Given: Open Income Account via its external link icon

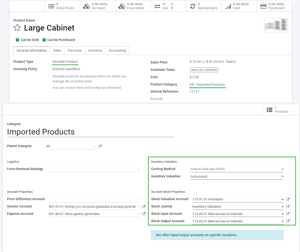Looking at the screenshot, I should tap(143, 206).
